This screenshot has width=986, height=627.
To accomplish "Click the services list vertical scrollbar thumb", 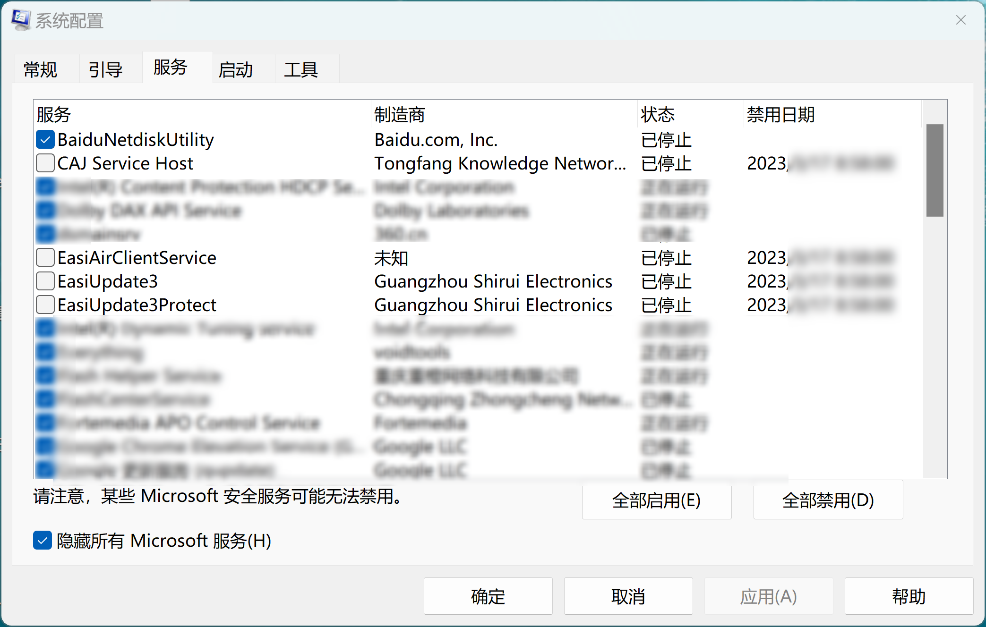I will pos(935,170).
